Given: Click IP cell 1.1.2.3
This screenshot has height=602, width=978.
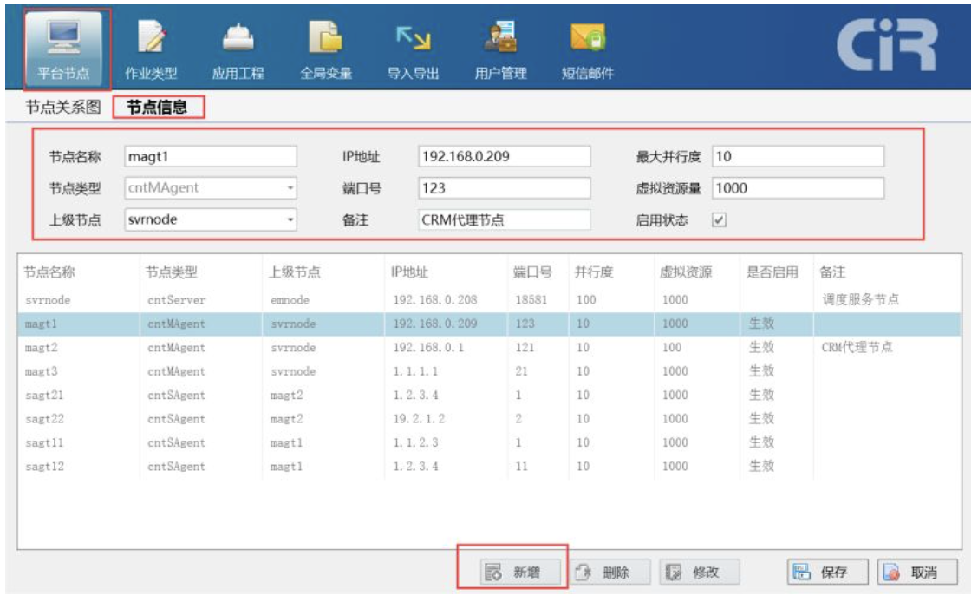Looking at the screenshot, I should 415,442.
